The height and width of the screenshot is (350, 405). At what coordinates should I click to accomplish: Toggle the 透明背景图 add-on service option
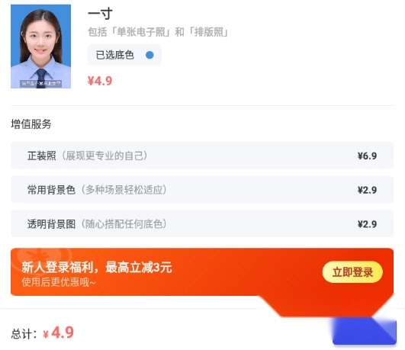pos(202,223)
